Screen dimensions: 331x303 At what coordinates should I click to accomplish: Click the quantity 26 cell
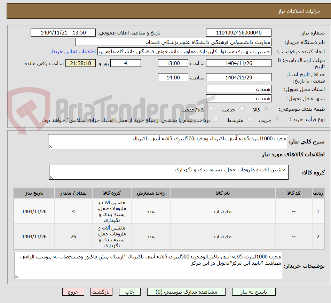coord(73,236)
